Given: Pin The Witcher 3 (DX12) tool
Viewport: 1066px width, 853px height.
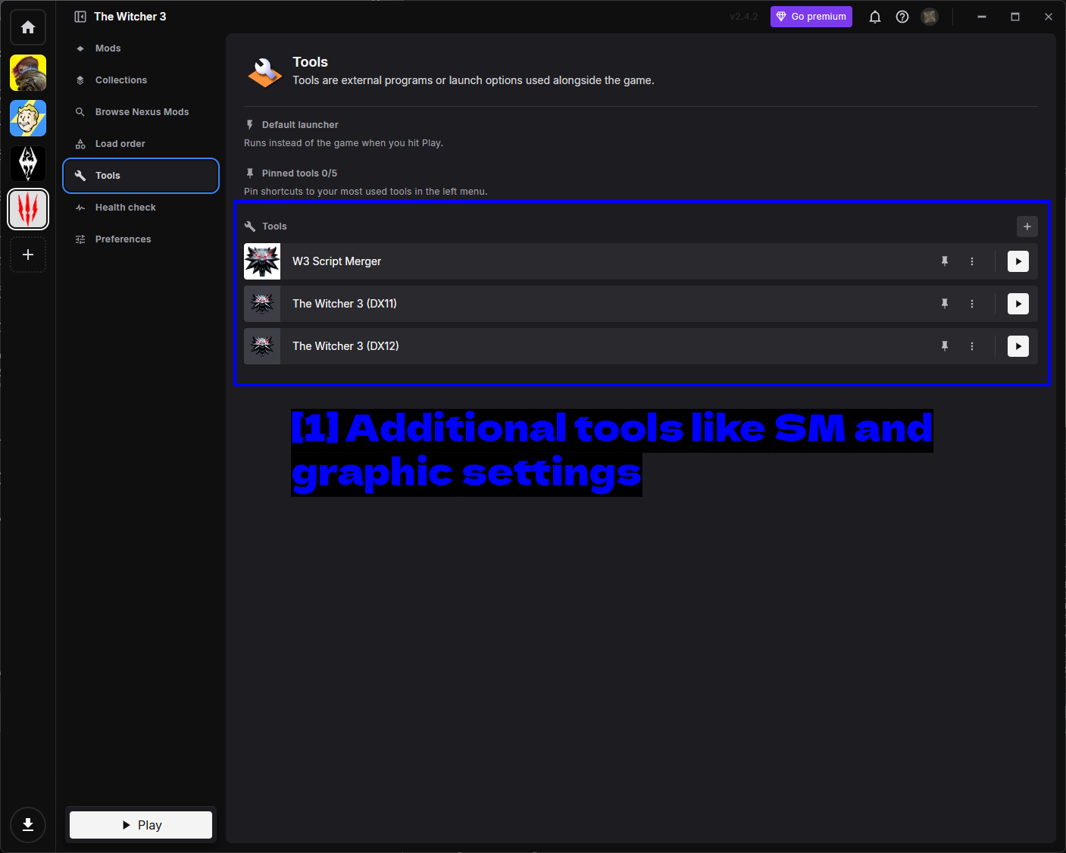Looking at the screenshot, I should [x=945, y=346].
